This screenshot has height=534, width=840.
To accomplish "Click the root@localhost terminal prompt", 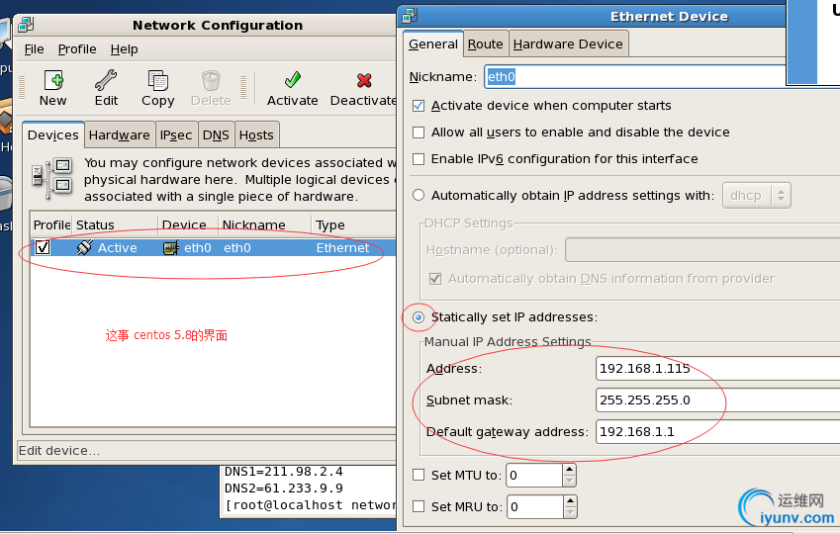I will click(x=310, y=505).
